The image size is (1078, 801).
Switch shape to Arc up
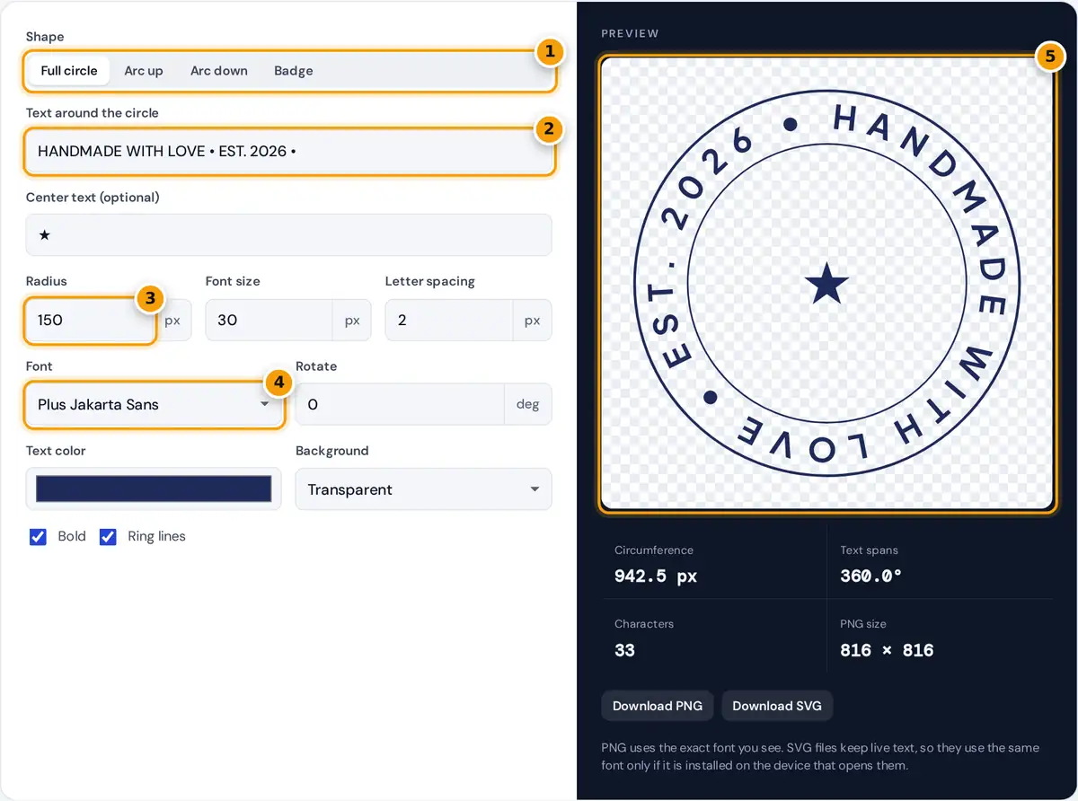pos(144,71)
